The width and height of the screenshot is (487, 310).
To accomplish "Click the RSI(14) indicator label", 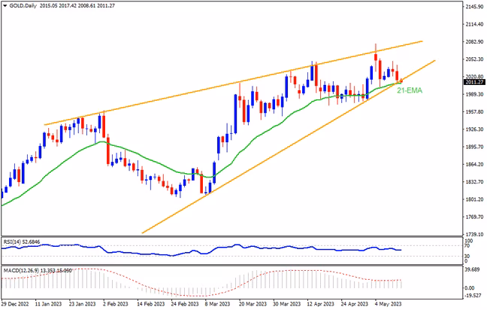I will (15, 242).
